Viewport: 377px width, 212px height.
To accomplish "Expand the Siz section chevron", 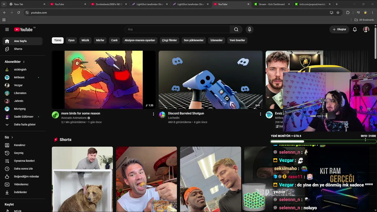I will click(x=12, y=138).
